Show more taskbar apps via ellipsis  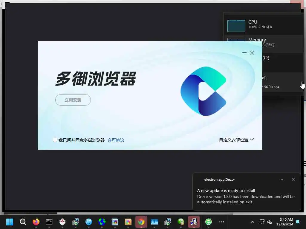coord(222,222)
